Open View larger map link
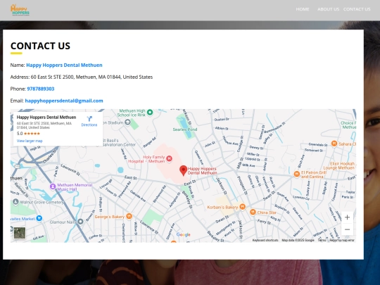Viewport: 380px width, 285px height. [30, 141]
